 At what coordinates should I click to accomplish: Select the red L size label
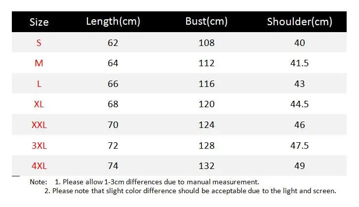39,84
